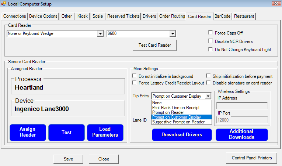Viewport: 282px width, 166px height.
Task: Click the Ingenico Lane3000 device name
Action: coord(42,109)
